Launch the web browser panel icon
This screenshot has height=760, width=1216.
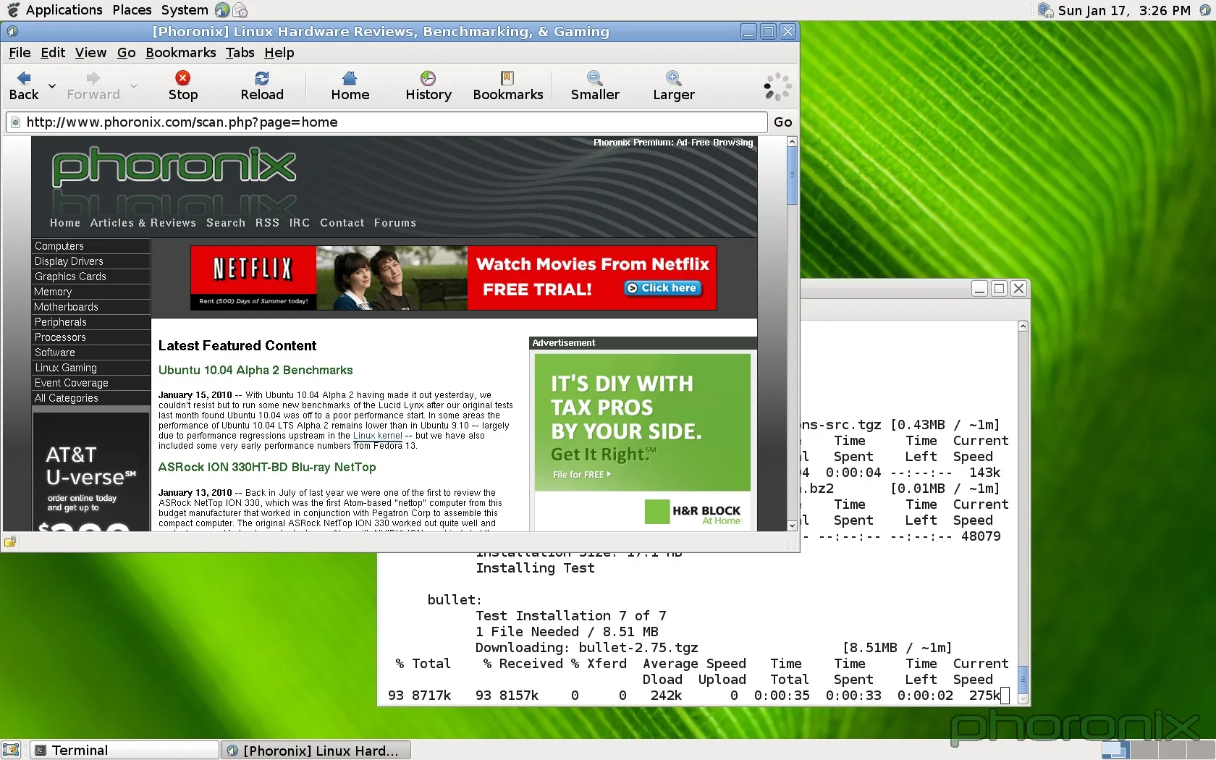pos(222,10)
